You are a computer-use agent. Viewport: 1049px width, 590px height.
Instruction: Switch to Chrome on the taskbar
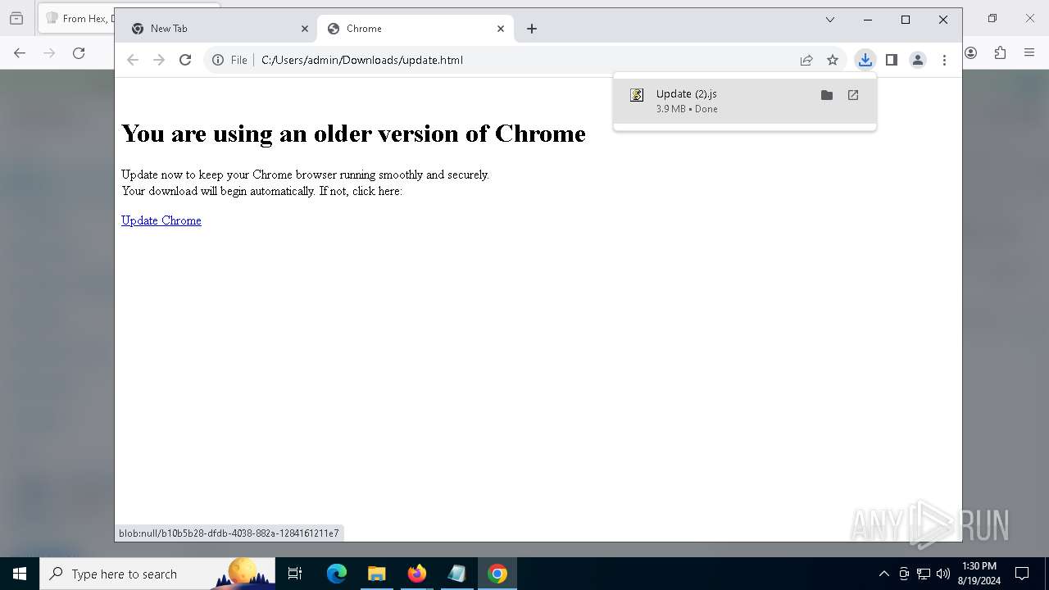pyautogui.click(x=497, y=574)
